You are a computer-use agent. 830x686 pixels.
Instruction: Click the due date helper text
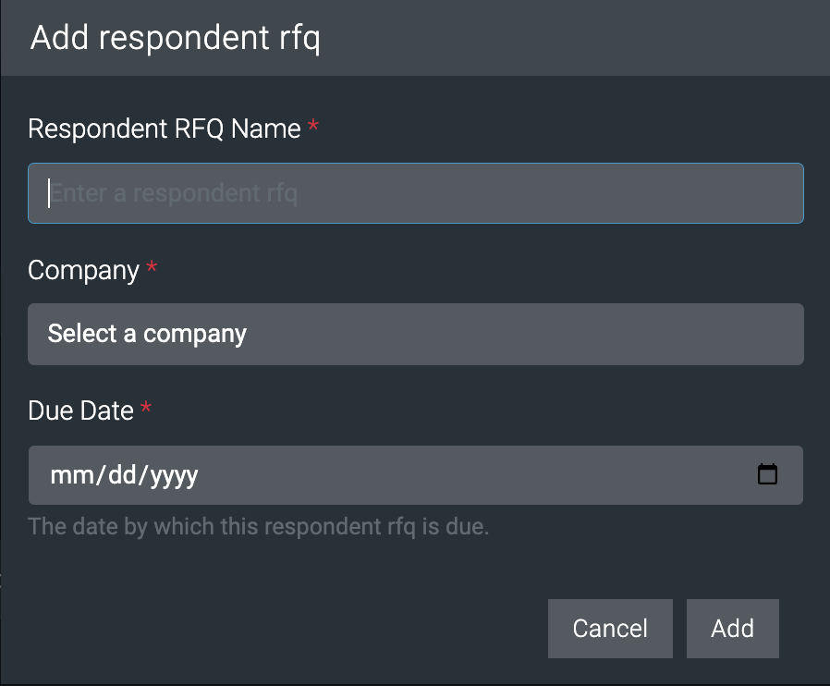[258, 527]
